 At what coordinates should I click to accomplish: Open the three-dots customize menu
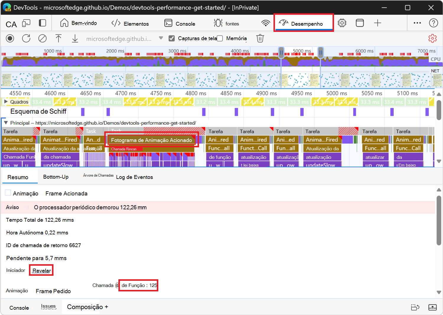pos(417,23)
